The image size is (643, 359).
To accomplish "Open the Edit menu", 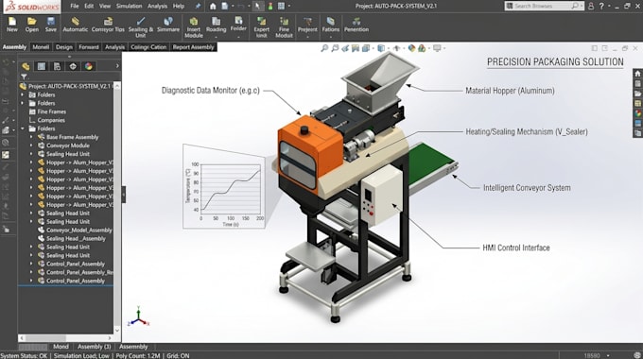I will (x=89, y=7).
